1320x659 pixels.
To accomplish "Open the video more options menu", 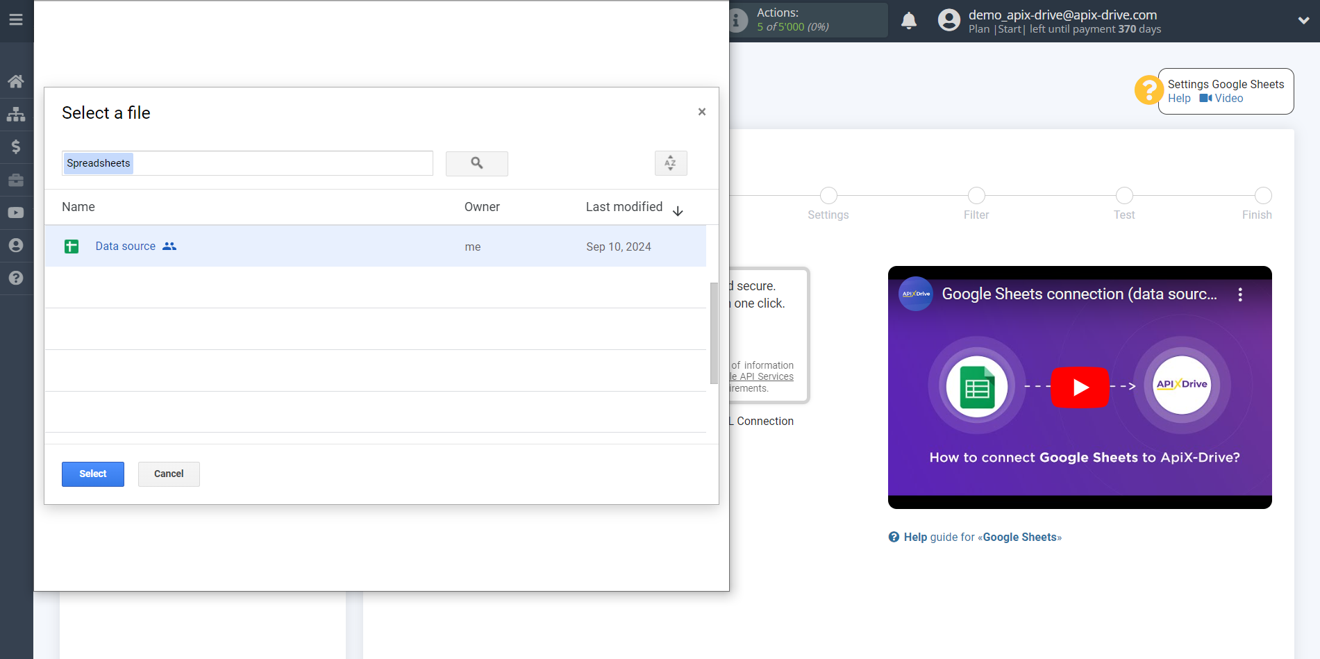I will pyautogui.click(x=1240, y=294).
